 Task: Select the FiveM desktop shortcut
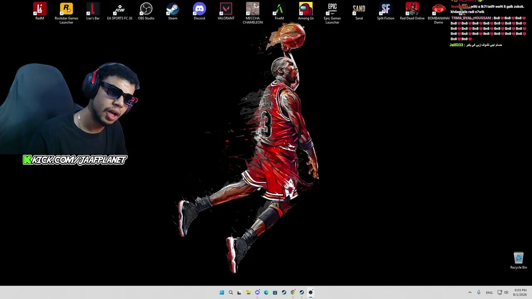(x=279, y=12)
